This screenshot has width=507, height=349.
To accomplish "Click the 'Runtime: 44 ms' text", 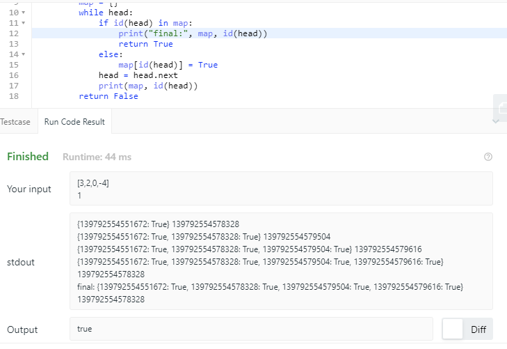I will click(x=97, y=157).
